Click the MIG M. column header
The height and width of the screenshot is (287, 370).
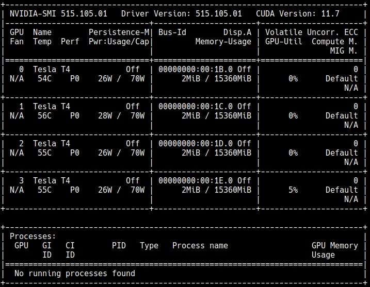[344, 50]
